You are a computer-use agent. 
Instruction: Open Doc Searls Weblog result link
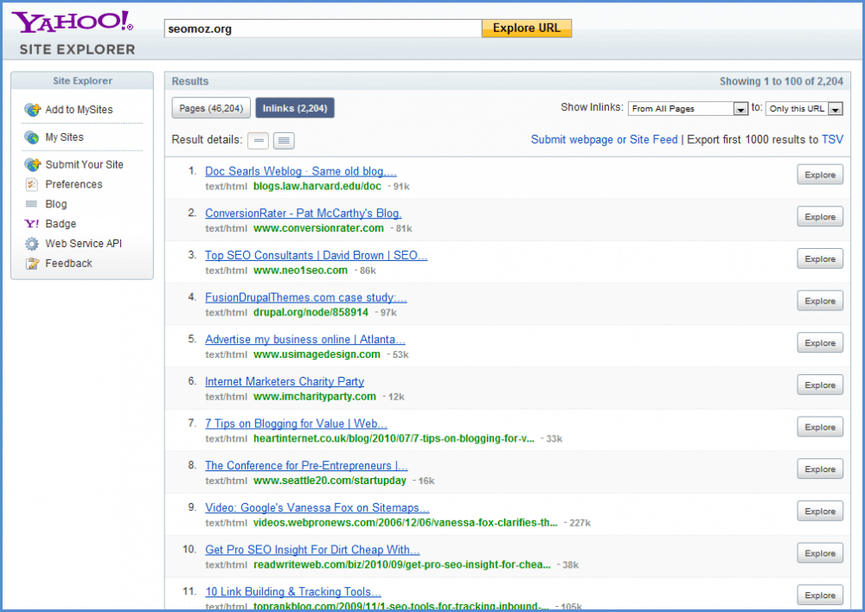[301, 171]
